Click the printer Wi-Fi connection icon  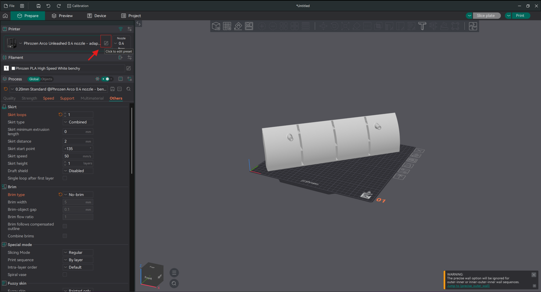click(121, 29)
